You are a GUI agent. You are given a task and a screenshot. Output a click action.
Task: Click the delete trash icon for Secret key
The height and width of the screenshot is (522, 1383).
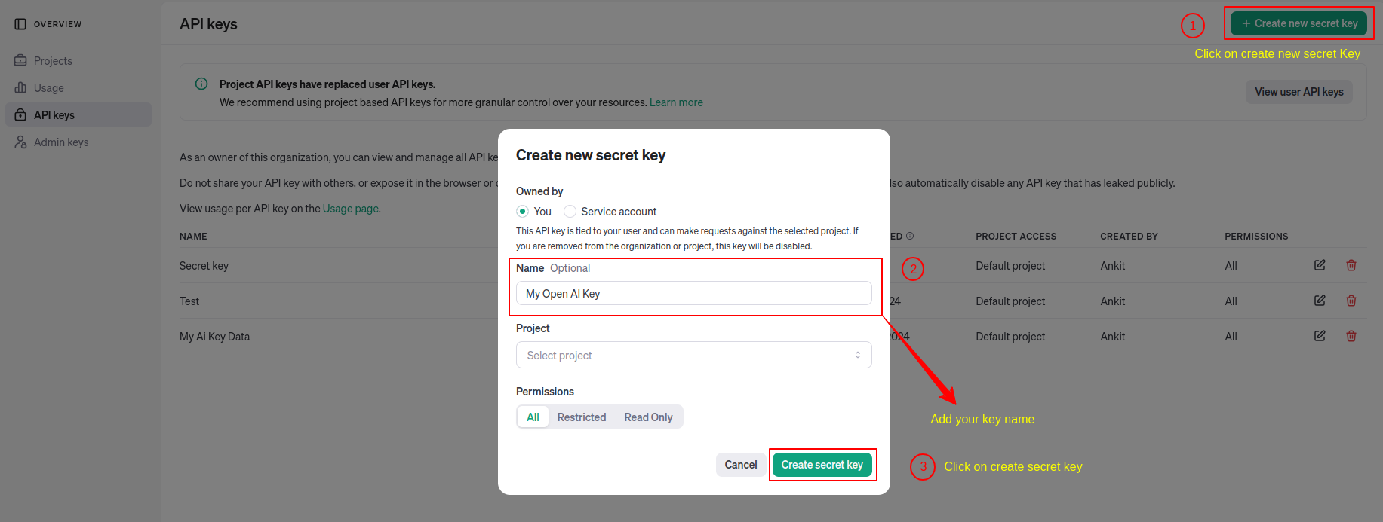pos(1351,265)
